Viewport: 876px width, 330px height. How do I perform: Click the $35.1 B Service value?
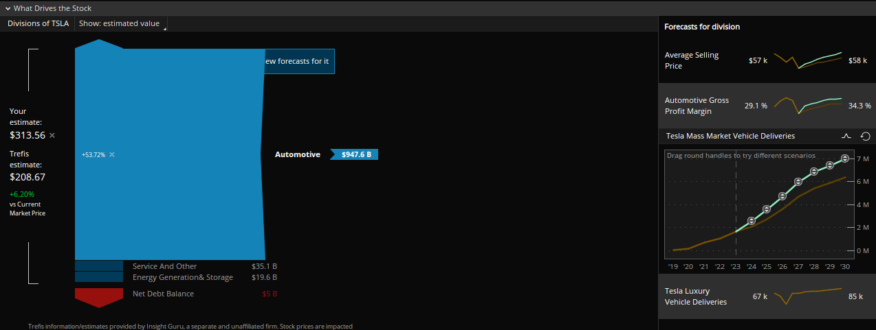264,266
